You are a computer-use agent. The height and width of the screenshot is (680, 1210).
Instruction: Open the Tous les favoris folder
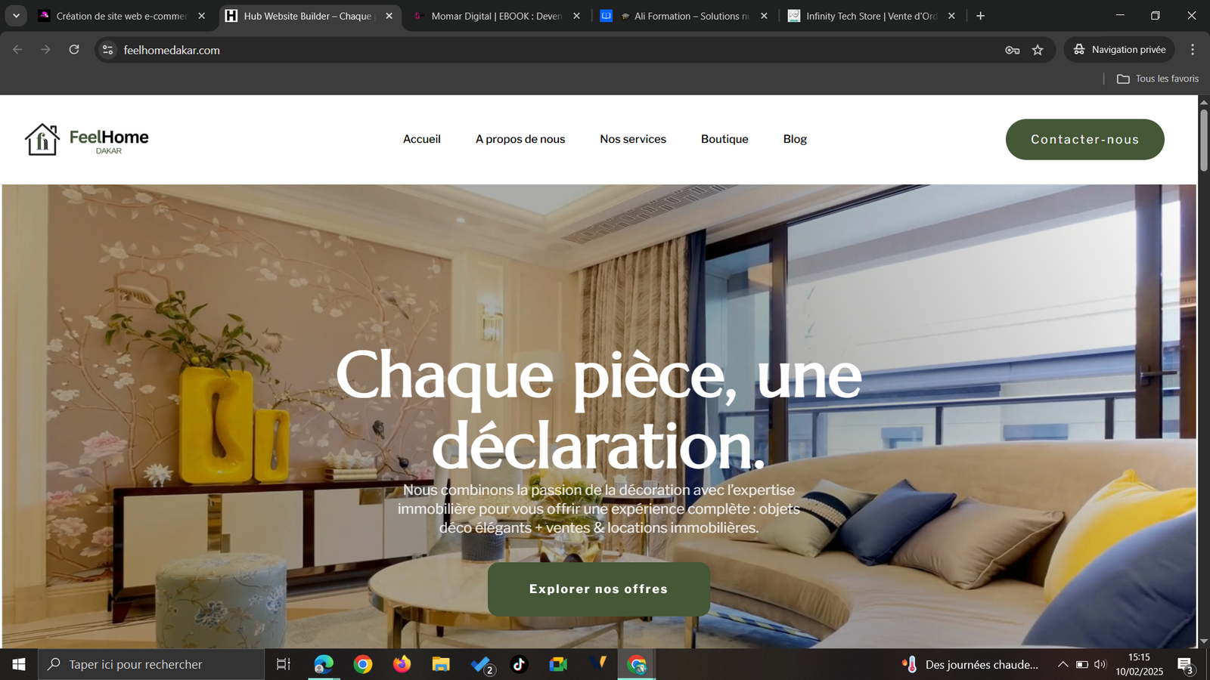point(1158,79)
